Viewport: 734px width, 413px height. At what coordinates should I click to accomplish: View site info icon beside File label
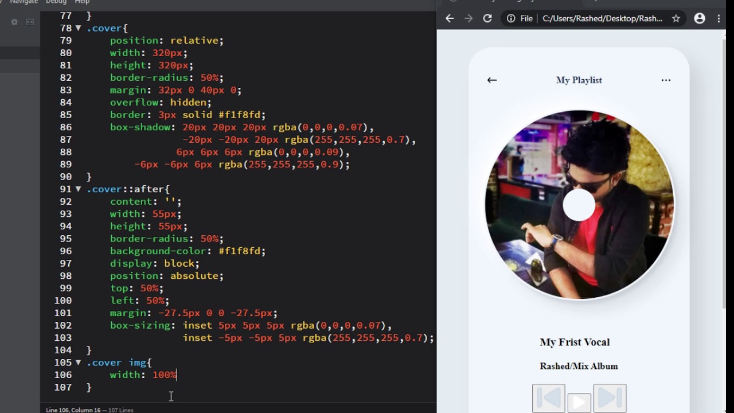(x=510, y=18)
